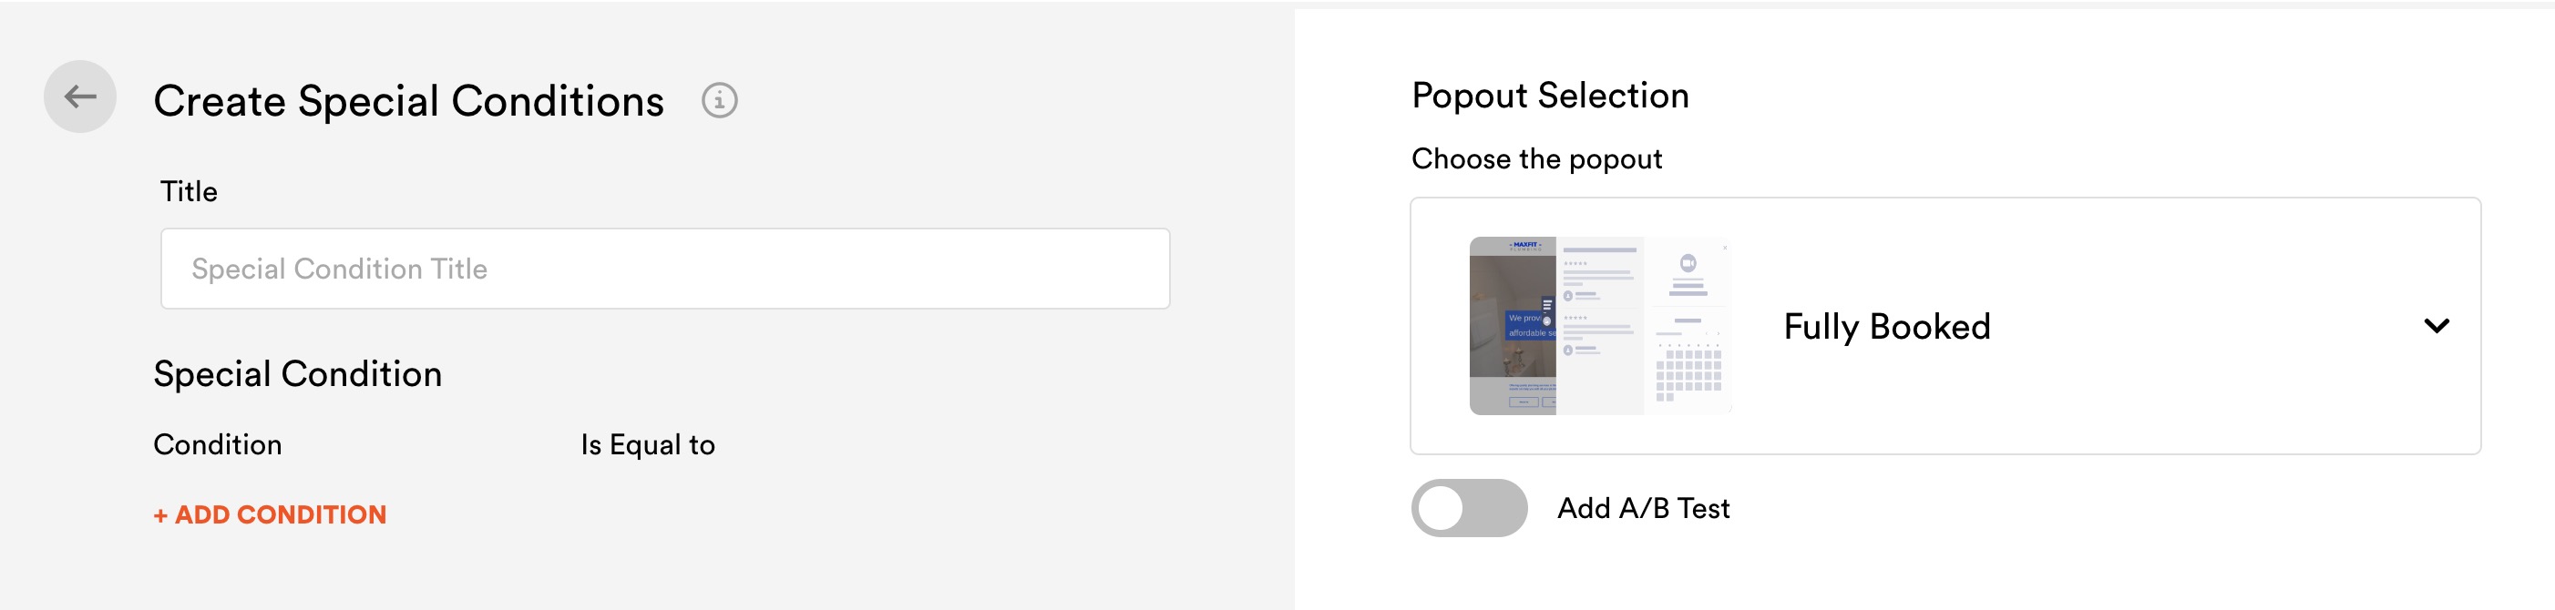
Task: Click the review list in popout preview
Action: click(1599, 302)
